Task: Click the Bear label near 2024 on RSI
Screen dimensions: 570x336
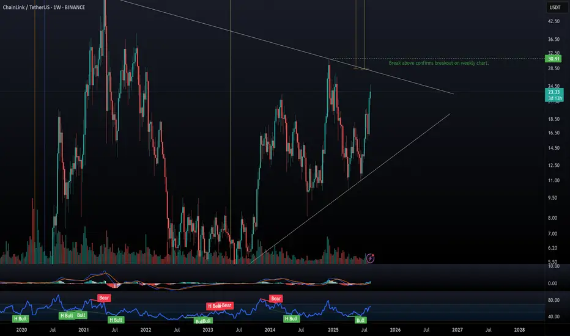Action: tap(276, 299)
